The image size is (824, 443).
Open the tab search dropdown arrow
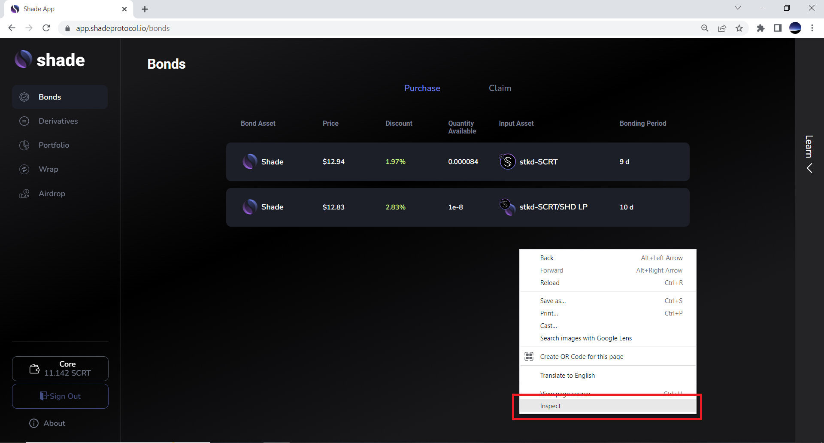[x=738, y=8]
